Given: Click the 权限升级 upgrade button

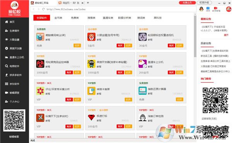Looking at the screenshot, I should [x=204, y=3].
